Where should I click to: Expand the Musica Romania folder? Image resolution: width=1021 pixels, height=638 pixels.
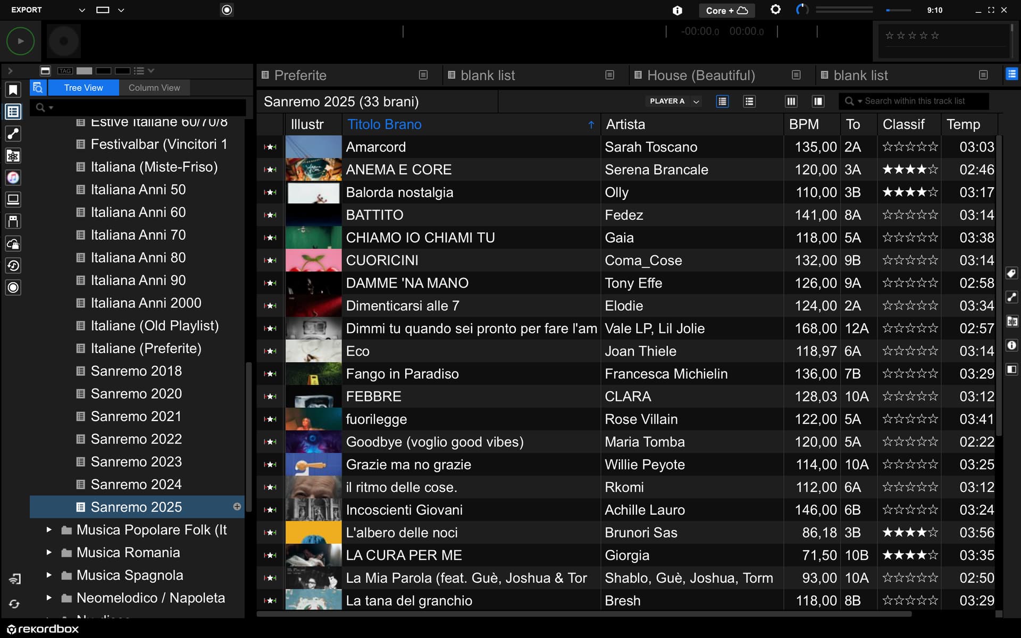point(49,552)
